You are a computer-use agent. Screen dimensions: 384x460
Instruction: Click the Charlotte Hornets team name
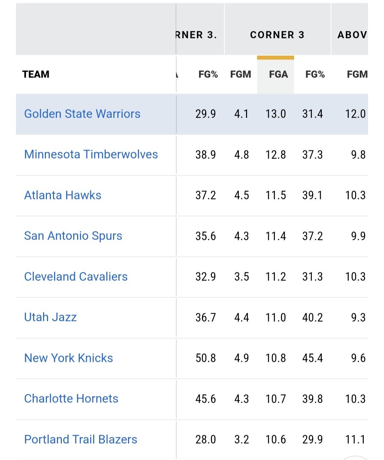tap(71, 399)
